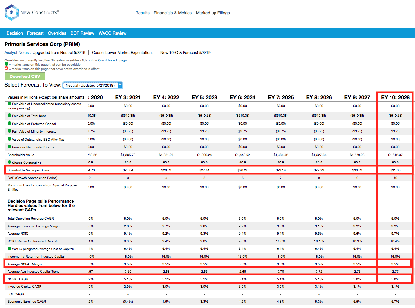415x308 pixels.
Task: Click green override dot for WACC row
Action: pos(9,248)
